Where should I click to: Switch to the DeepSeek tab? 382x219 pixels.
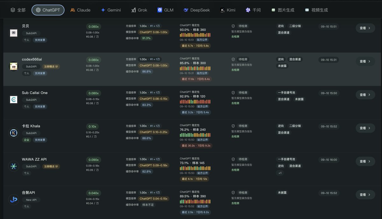197,10
